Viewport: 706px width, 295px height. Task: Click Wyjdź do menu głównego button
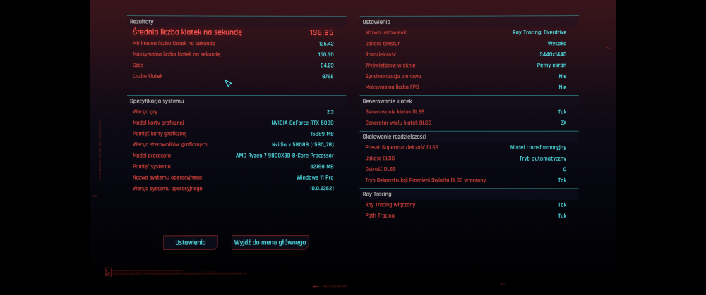click(270, 242)
